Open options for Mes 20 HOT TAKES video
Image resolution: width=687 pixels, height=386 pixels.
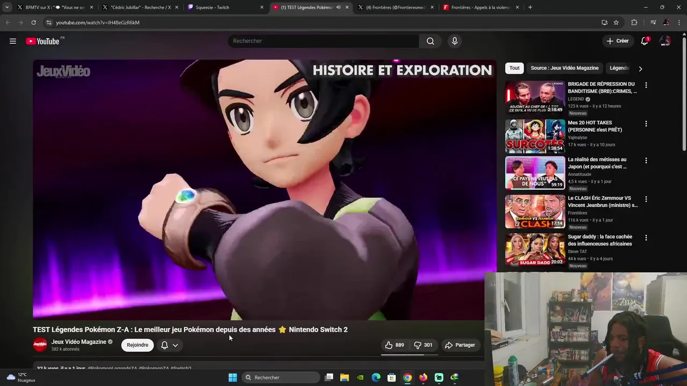[646, 124]
